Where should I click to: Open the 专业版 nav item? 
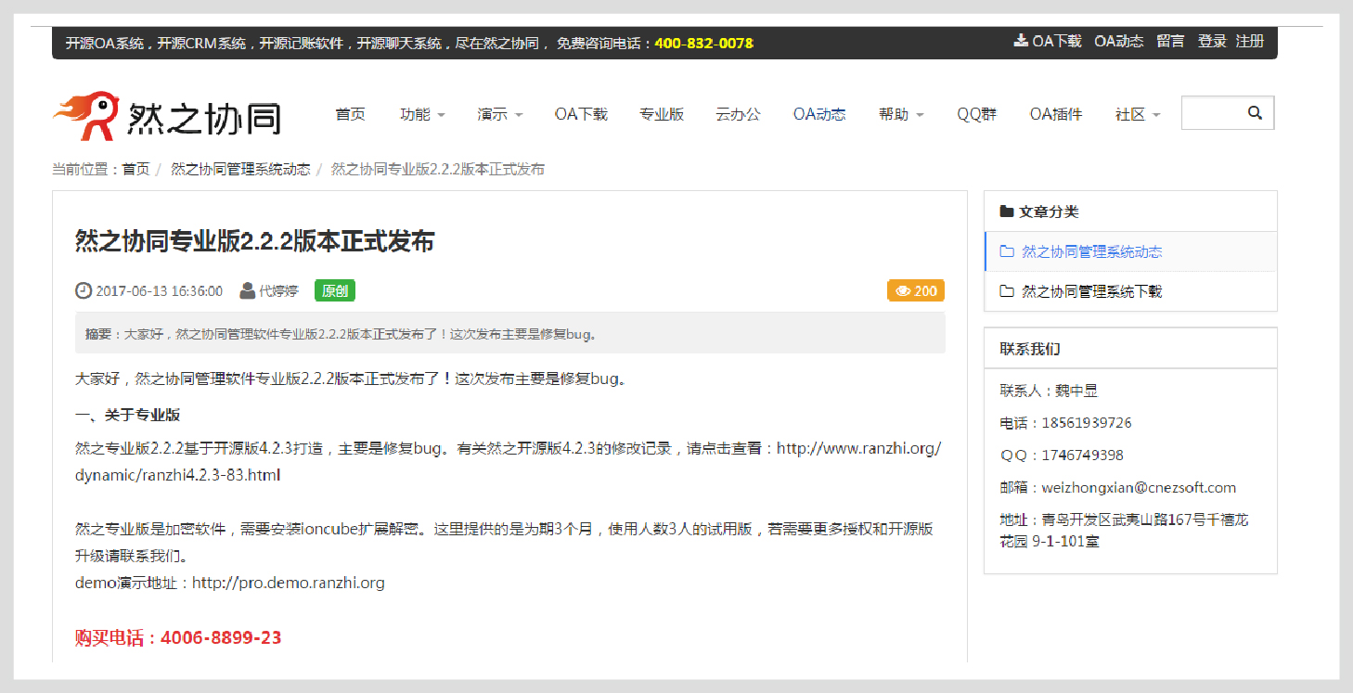662,114
